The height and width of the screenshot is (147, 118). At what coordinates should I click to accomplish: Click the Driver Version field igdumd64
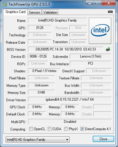[x=70, y=99]
